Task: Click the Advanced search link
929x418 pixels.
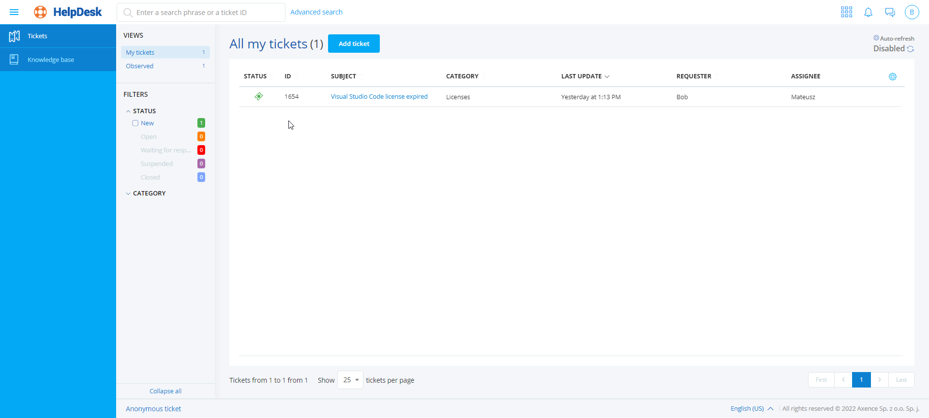Action: tap(316, 12)
